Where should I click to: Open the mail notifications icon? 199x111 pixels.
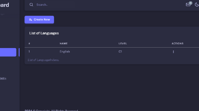click(188, 5)
